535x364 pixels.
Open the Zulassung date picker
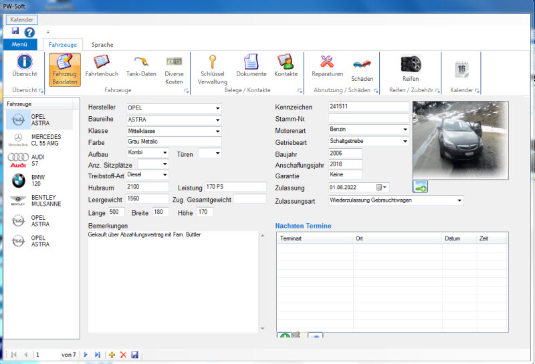(384, 188)
